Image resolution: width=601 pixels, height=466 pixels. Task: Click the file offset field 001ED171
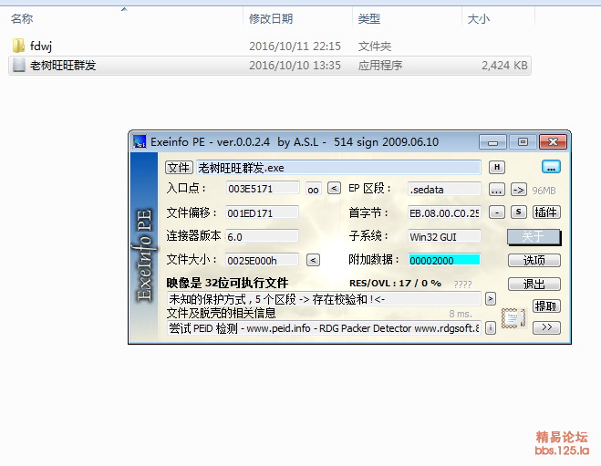point(262,212)
